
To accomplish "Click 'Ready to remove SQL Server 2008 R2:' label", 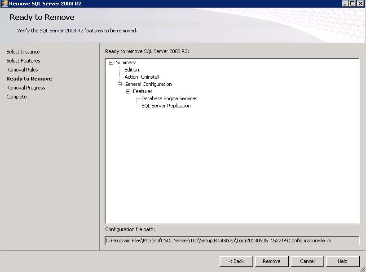I will coord(147,51).
